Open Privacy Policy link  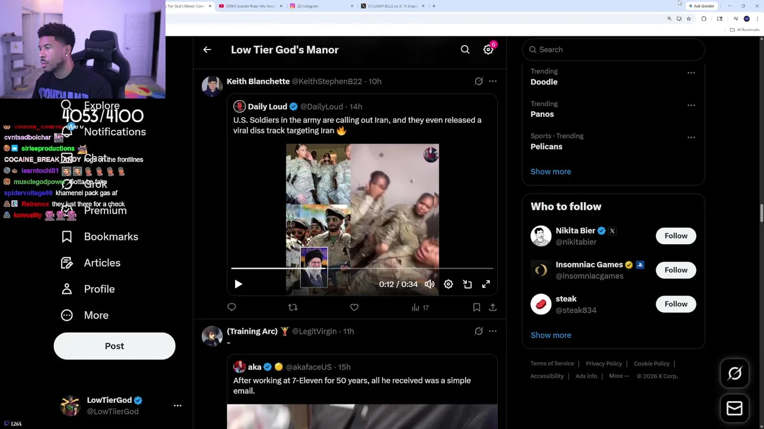[x=603, y=363]
